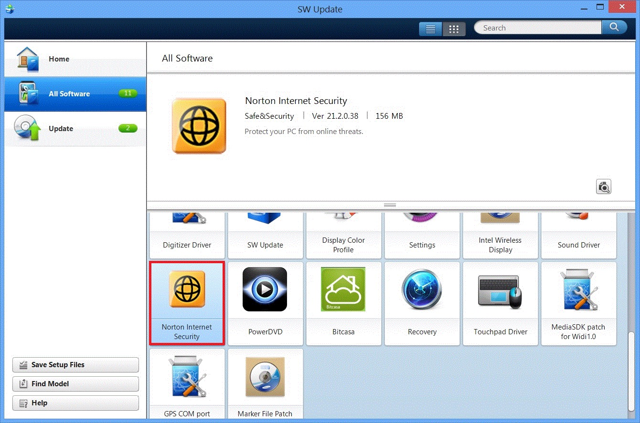Select All Software in sidebar
This screenshot has width=640, height=423.
pyautogui.click(x=75, y=94)
